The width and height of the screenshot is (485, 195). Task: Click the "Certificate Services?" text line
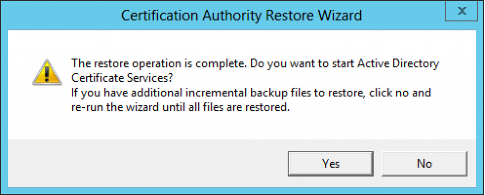point(124,78)
